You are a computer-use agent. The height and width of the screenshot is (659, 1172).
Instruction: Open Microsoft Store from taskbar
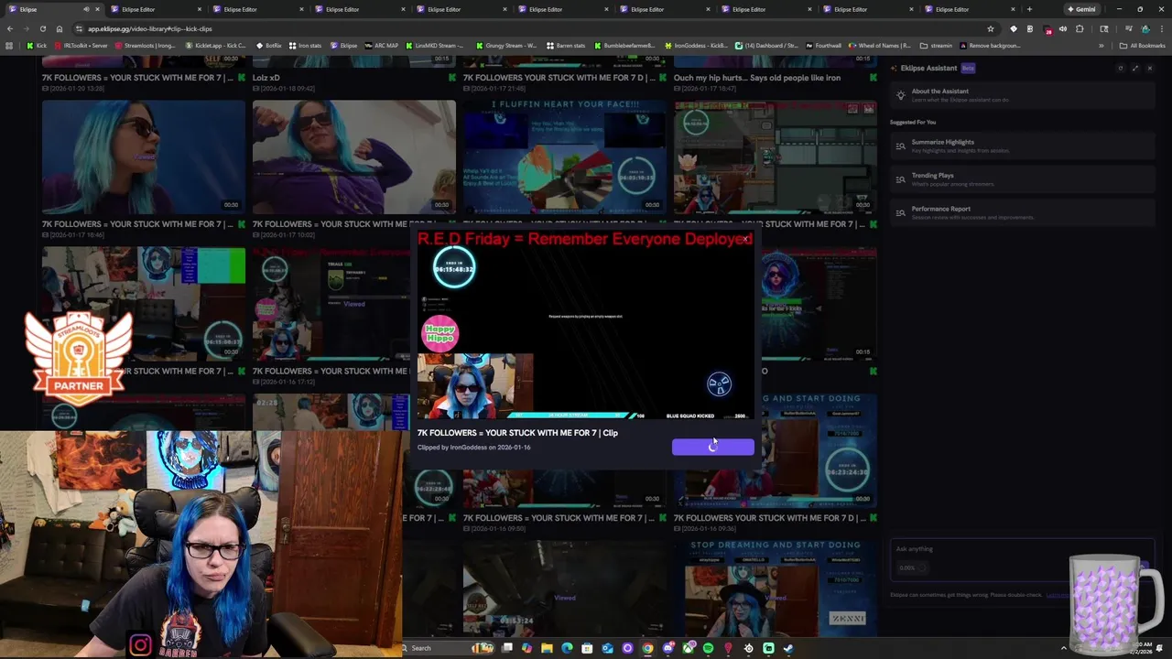click(587, 648)
